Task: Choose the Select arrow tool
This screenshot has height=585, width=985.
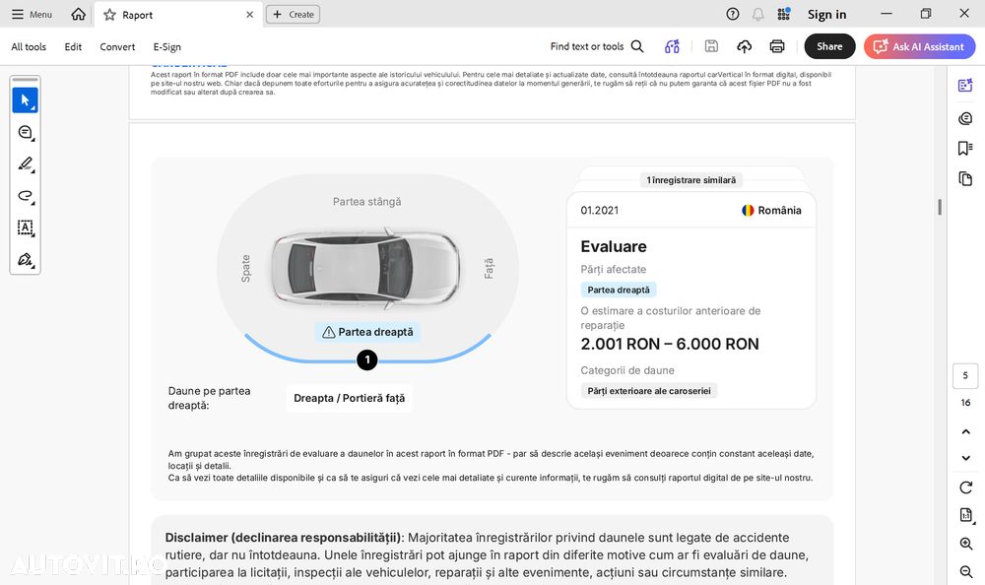Action: pyautogui.click(x=26, y=99)
